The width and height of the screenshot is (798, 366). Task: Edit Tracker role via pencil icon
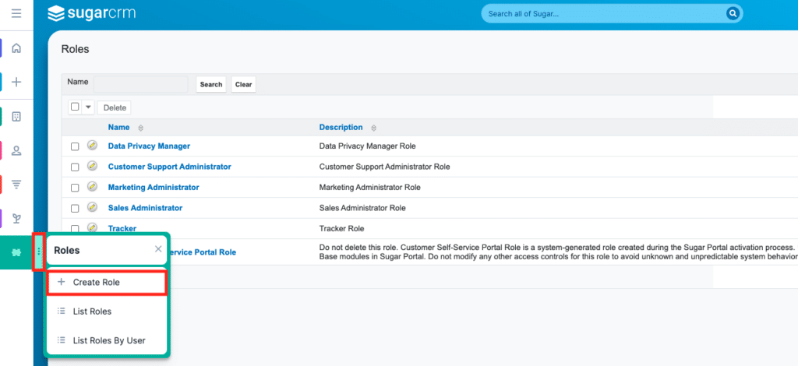[92, 227]
